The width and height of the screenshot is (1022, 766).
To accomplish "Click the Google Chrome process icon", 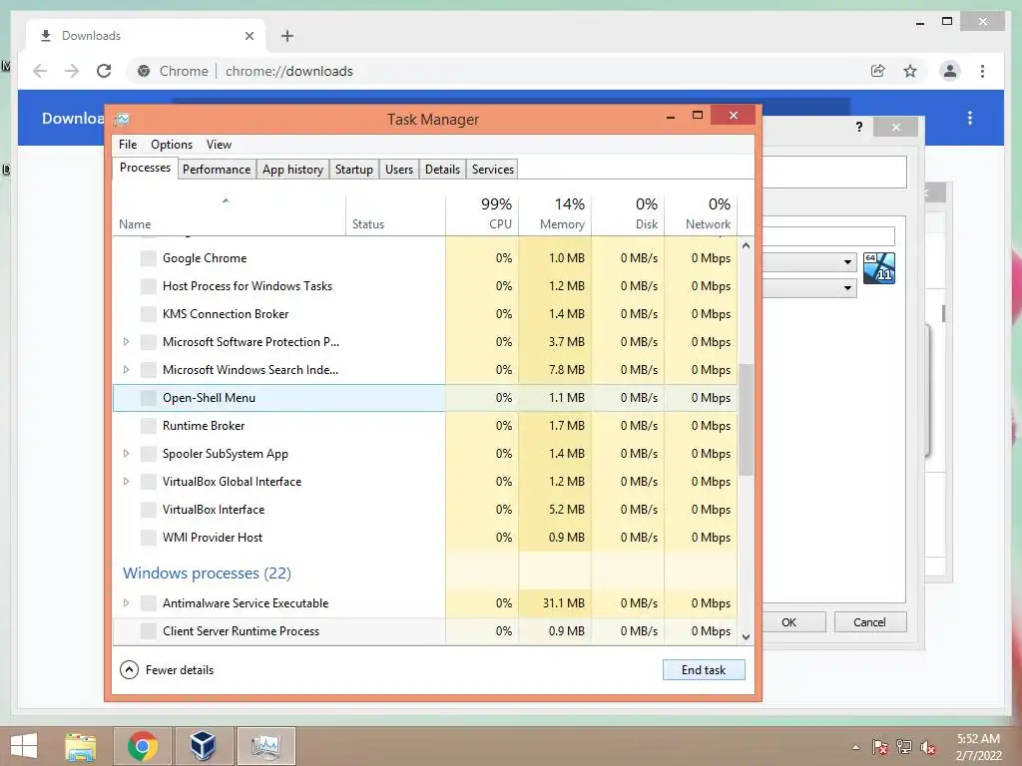I will (x=148, y=258).
